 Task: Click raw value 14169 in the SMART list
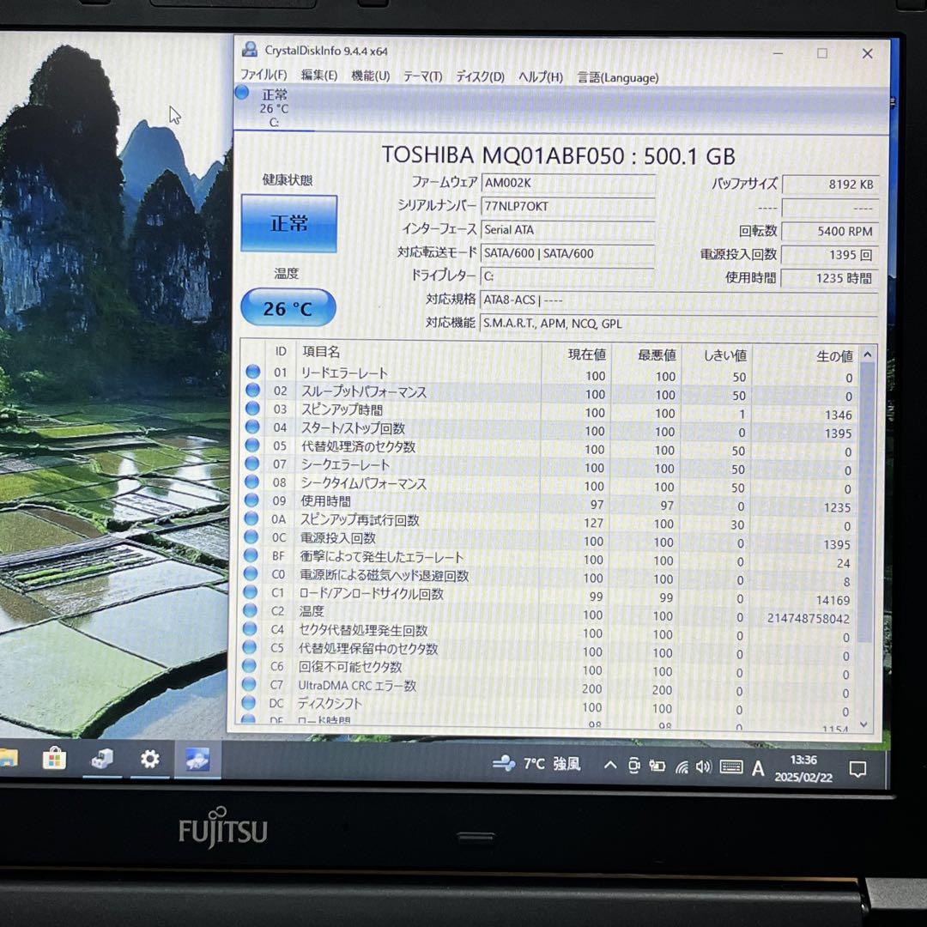coord(833,600)
